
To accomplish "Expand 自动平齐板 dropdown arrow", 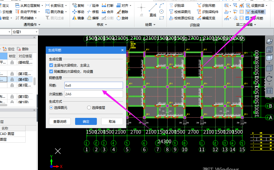I will pyautogui.click(x=39, y=12).
